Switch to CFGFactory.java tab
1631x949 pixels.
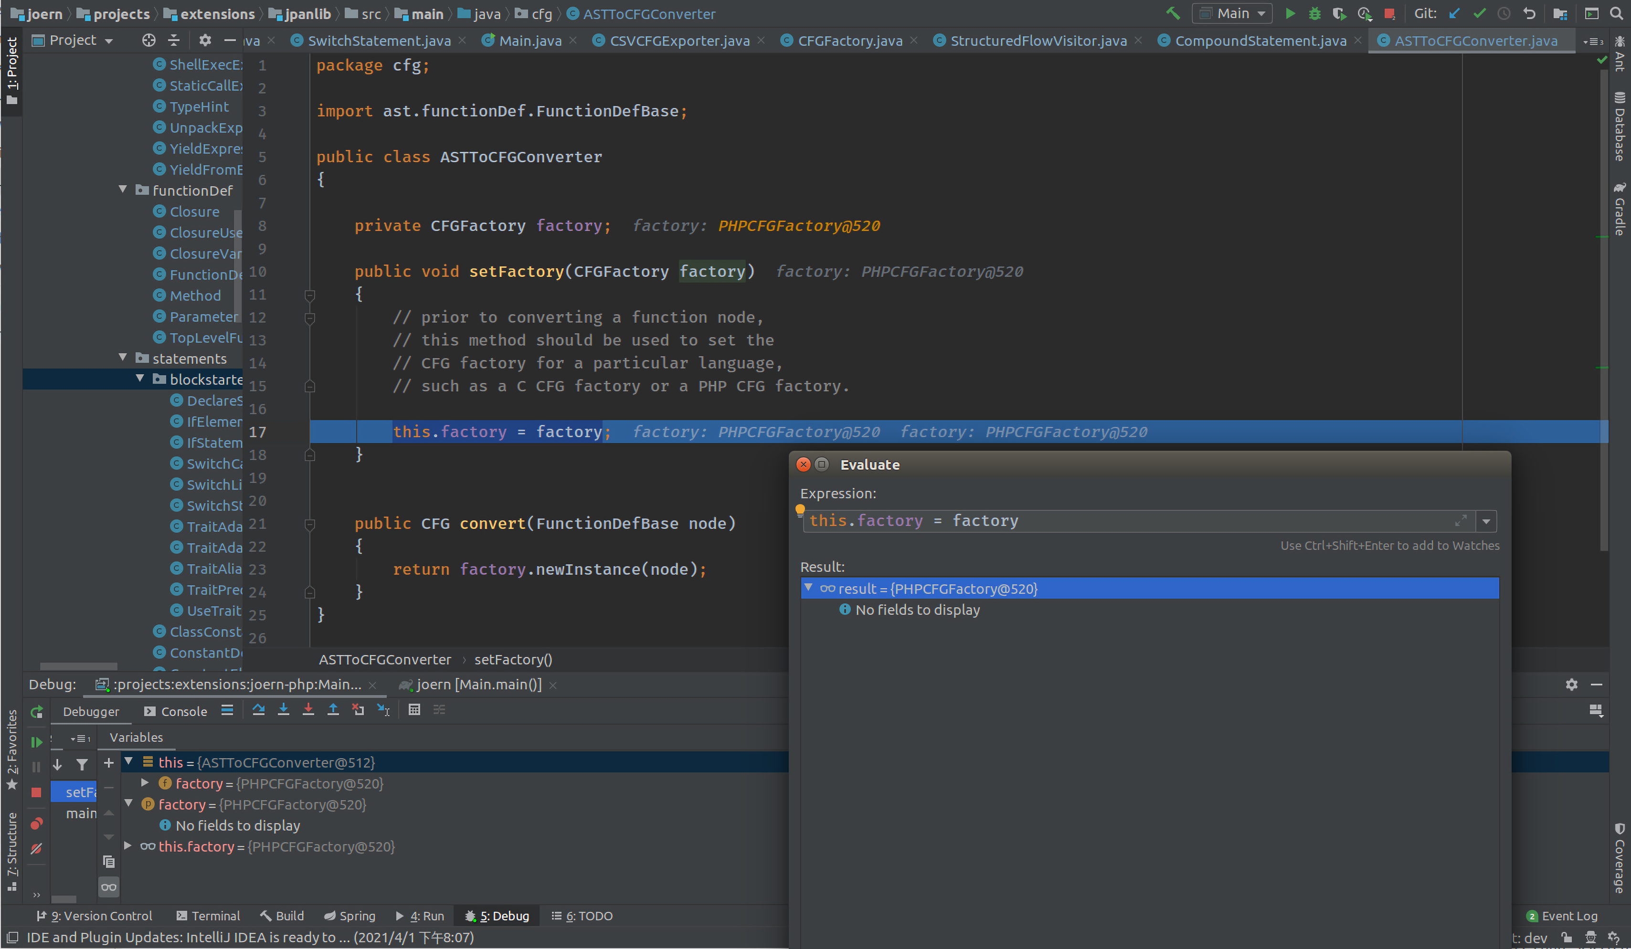pos(850,41)
